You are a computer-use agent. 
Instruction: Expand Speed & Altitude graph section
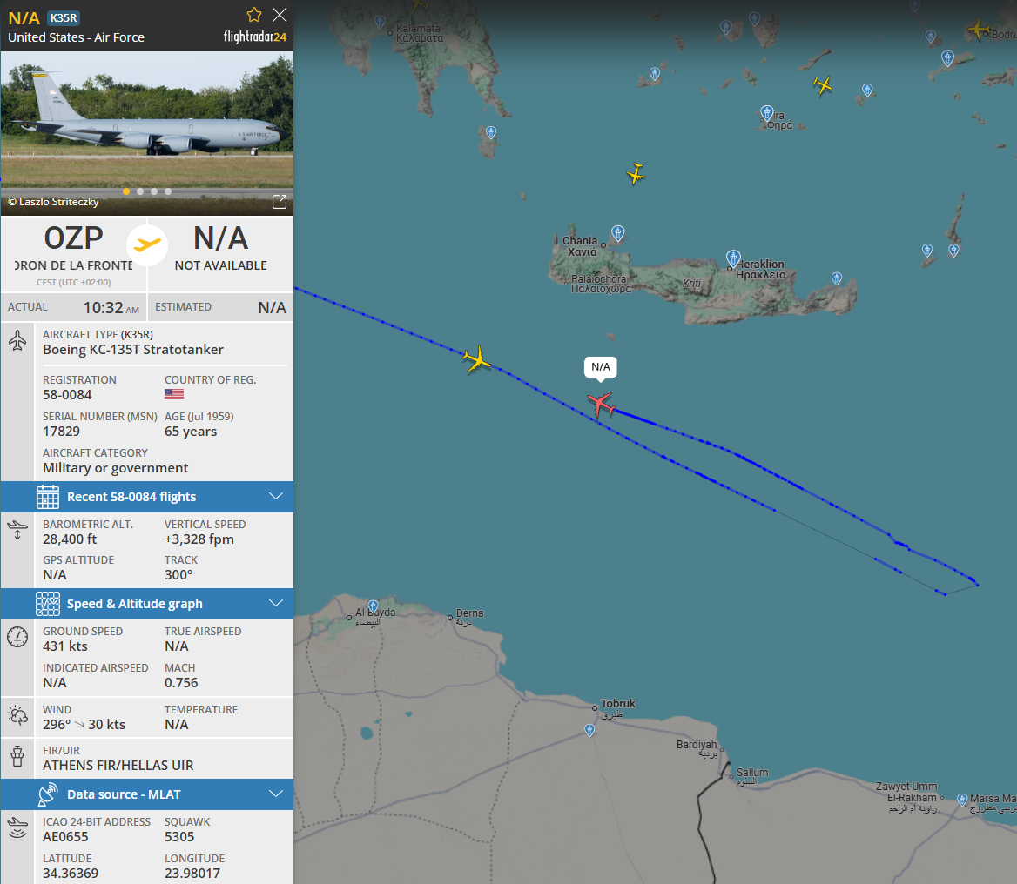point(147,603)
